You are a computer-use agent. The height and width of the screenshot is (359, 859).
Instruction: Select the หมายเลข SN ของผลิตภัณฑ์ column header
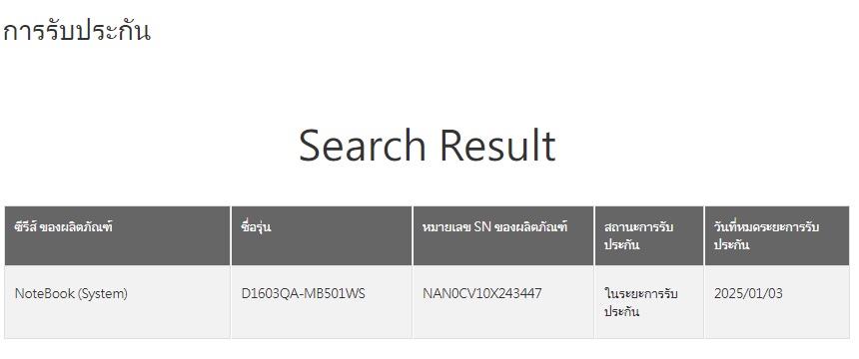503,236
